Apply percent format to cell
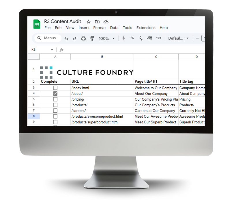Viewport: 232px width, 200px height. (132, 38)
